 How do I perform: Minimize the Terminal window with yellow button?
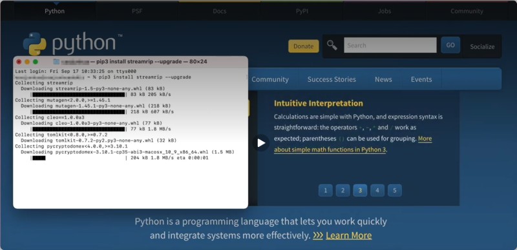point(27,61)
